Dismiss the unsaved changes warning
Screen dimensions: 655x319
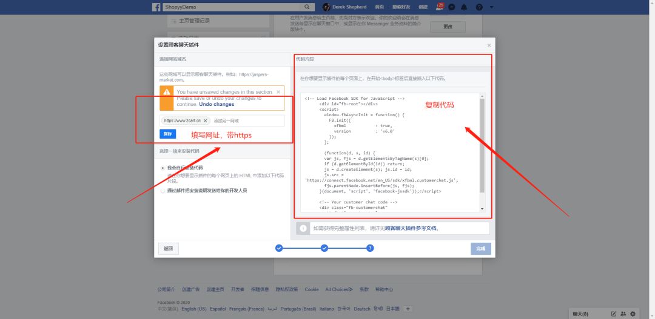[278, 92]
